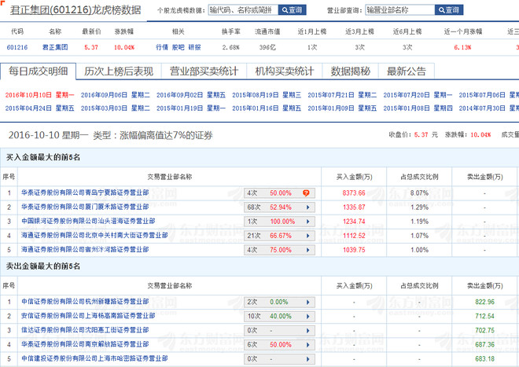This screenshot has height=367, width=519.
Task: Expand the 4次 75.00% arrow
Action: (x=307, y=250)
